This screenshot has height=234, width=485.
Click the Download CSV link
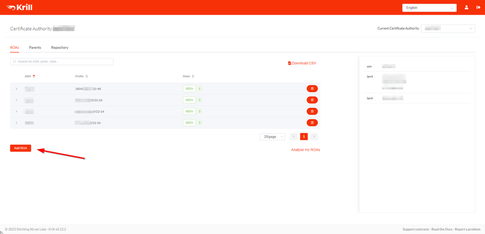pos(302,63)
